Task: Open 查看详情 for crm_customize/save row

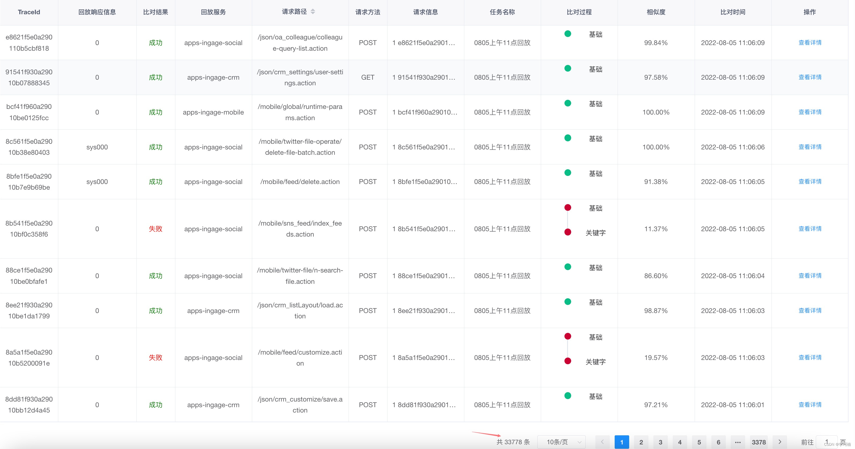Action: pos(810,404)
